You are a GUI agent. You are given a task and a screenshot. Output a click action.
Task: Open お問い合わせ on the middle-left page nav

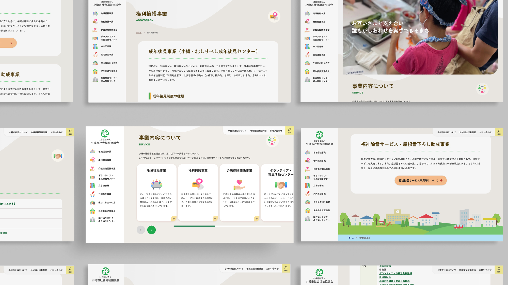(x=57, y=132)
